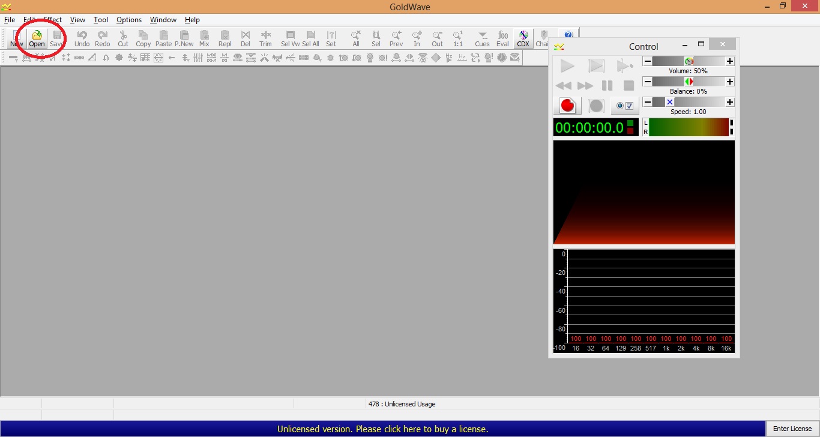Click the CDX CD reader button
The height and width of the screenshot is (437, 820).
point(523,39)
